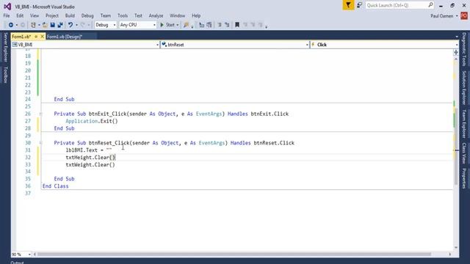Screen dimensions: 470x264
Task: Click the Comment out selected lines icon
Action: (202, 25)
